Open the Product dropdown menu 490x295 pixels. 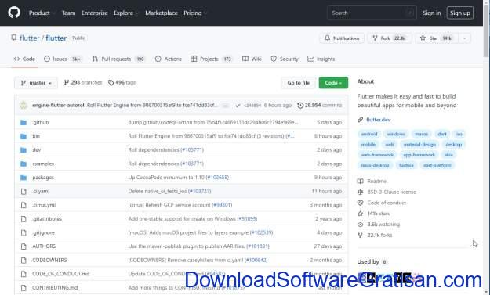point(42,13)
